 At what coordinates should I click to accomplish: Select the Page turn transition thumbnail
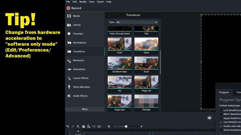120,101
